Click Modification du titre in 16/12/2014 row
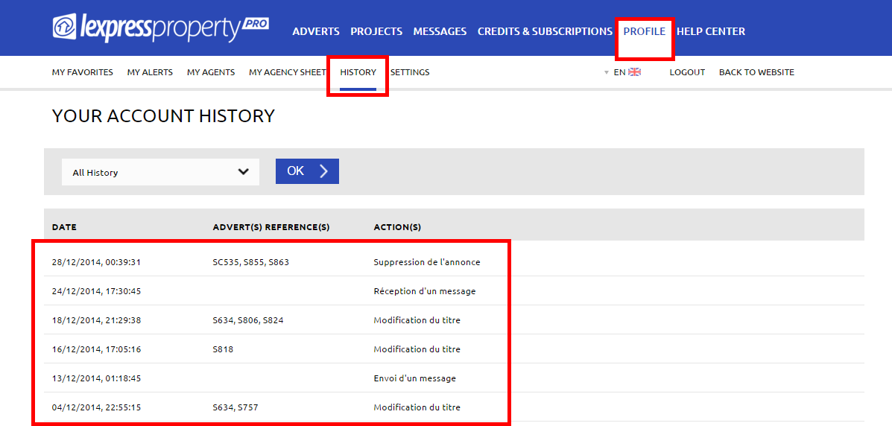The width and height of the screenshot is (892, 426). [417, 349]
